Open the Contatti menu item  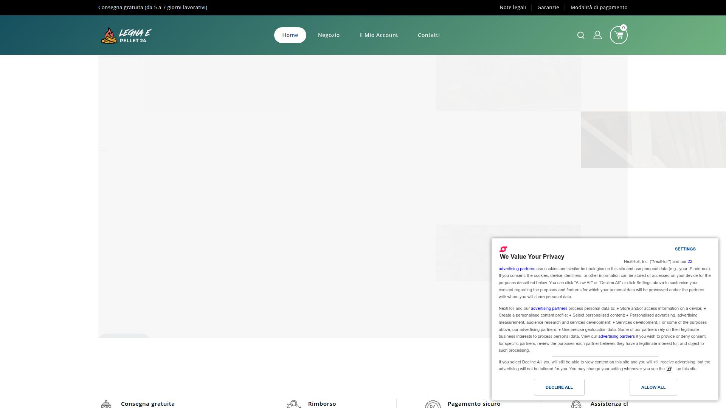pyautogui.click(x=429, y=35)
